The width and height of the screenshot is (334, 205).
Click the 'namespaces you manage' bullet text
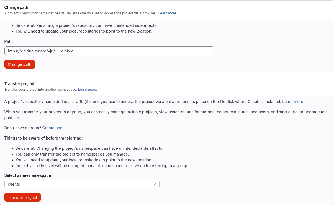(72, 154)
